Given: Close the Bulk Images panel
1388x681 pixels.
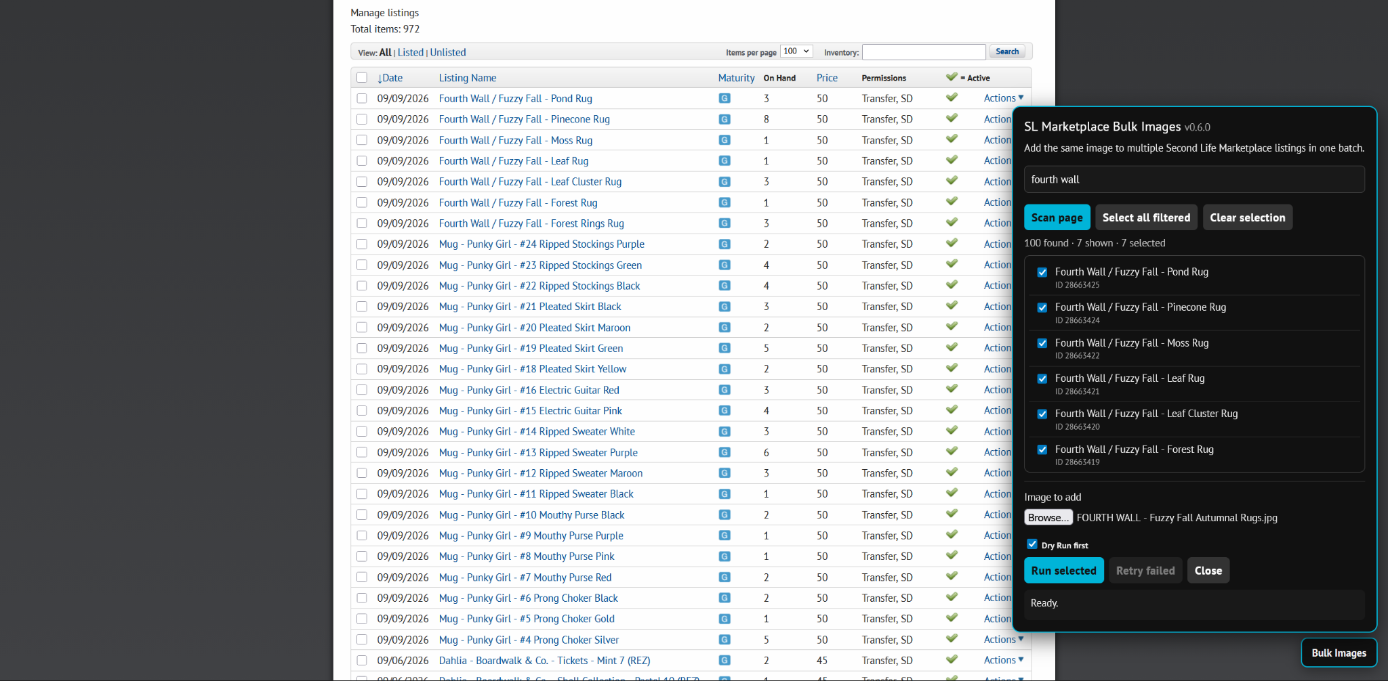Looking at the screenshot, I should 1208,571.
